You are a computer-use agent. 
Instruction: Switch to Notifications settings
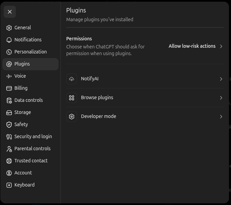click(x=31, y=40)
